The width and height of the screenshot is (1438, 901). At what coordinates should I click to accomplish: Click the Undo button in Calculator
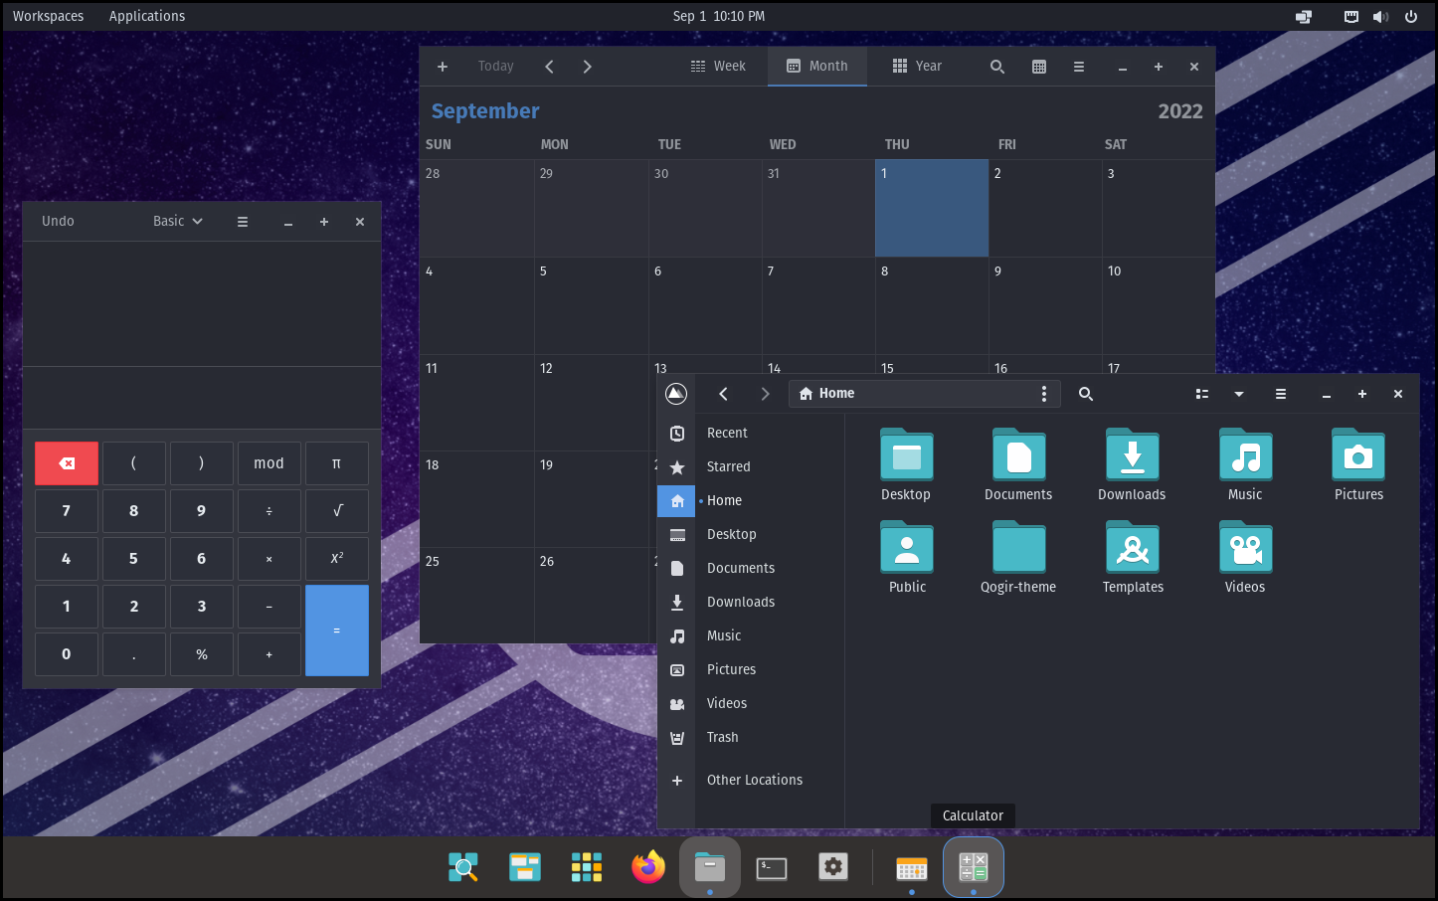(x=58, y=221)
